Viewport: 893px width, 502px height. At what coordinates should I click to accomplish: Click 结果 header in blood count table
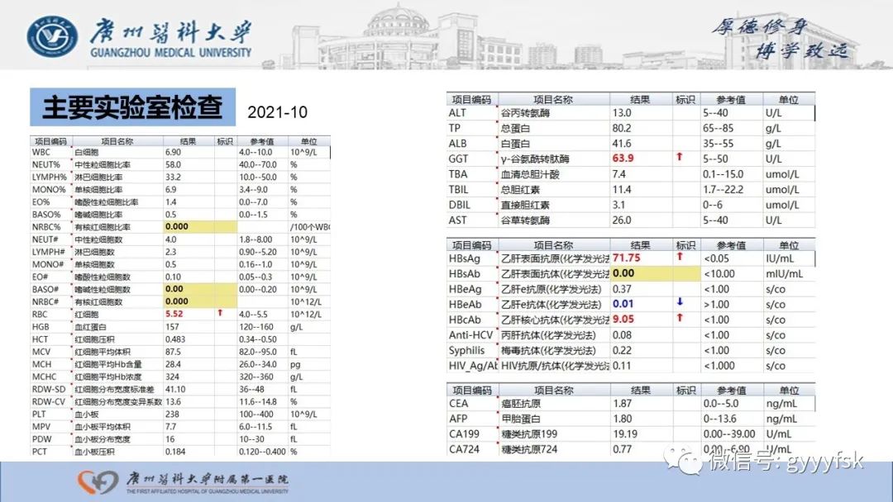click(x=188, y=141)
